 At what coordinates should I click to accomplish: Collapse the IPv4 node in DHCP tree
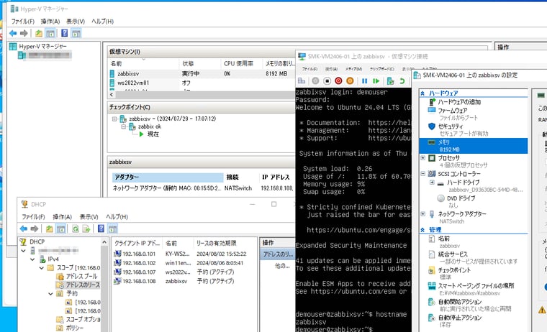pos(32,259)
